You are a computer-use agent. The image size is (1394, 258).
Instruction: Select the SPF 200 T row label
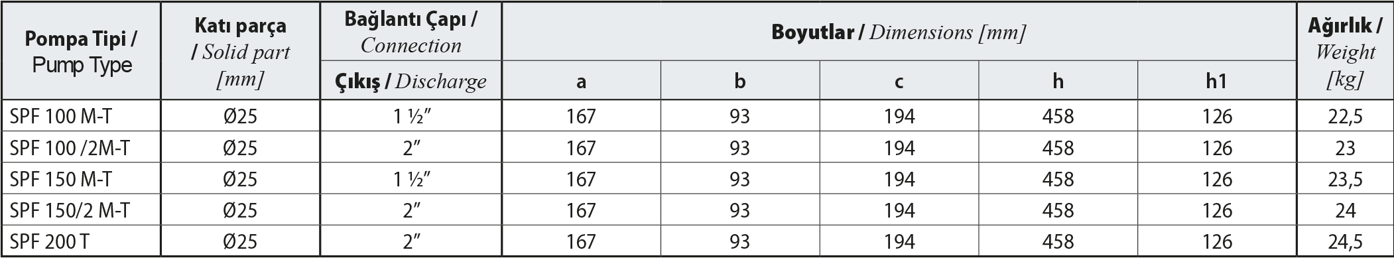tap(49, 242)
